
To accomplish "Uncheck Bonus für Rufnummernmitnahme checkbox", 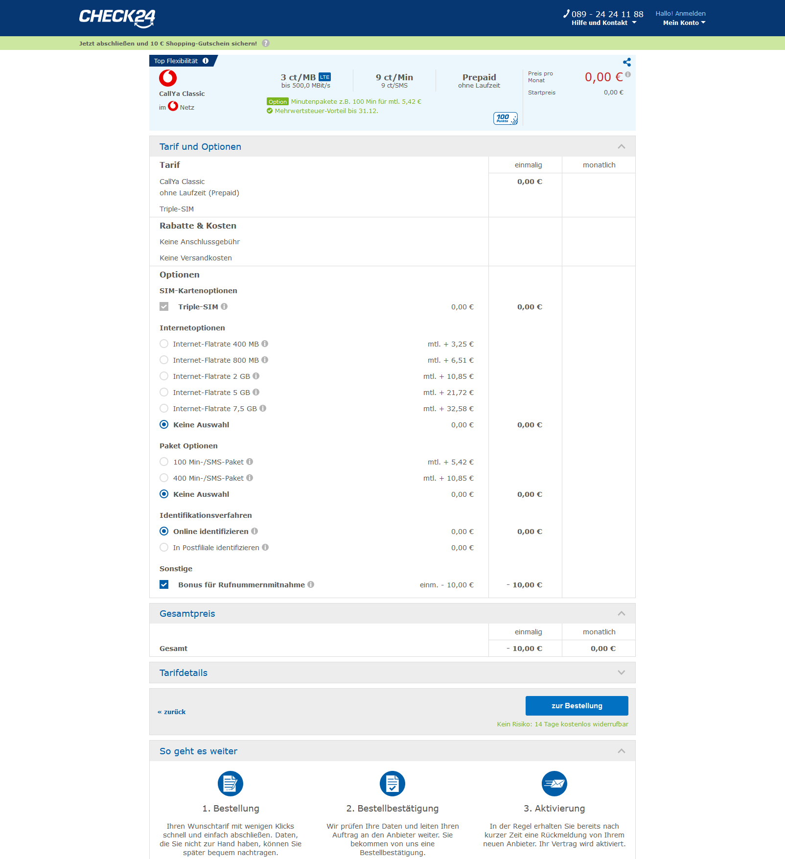I will point(164,584).
